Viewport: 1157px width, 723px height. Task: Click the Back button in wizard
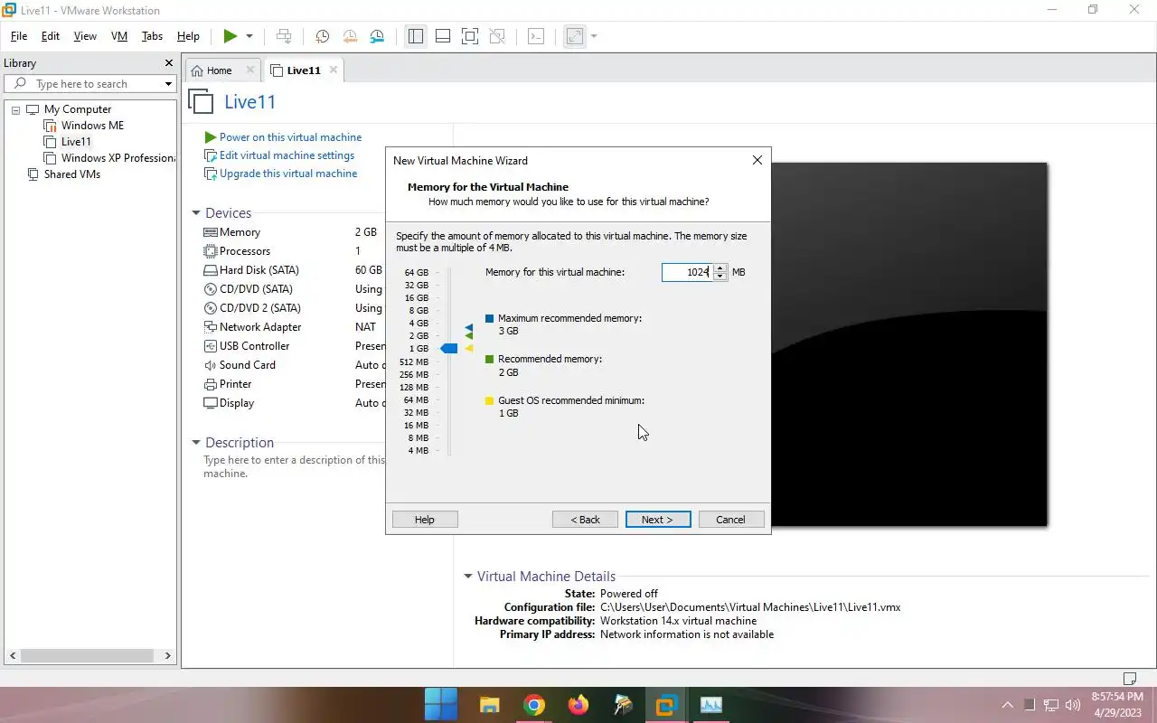[585, 520]
